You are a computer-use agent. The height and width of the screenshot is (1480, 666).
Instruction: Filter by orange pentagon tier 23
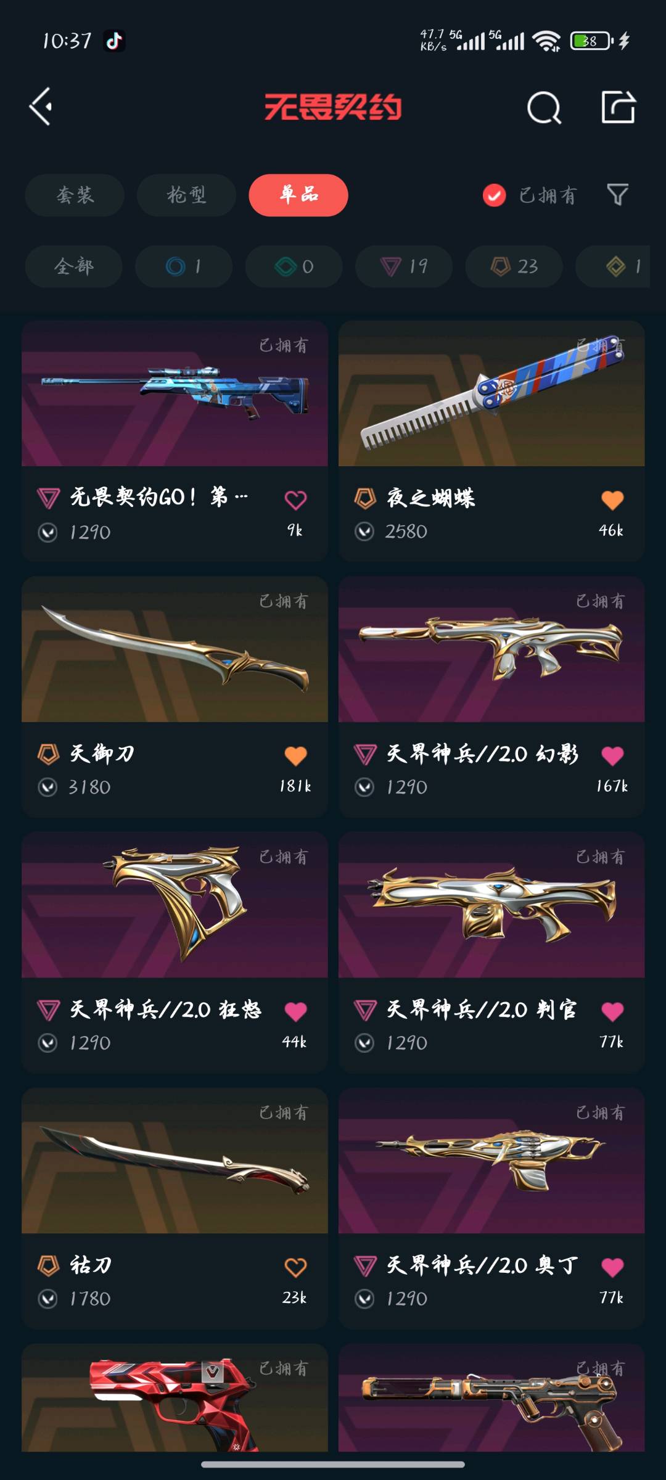pos(514,266)
